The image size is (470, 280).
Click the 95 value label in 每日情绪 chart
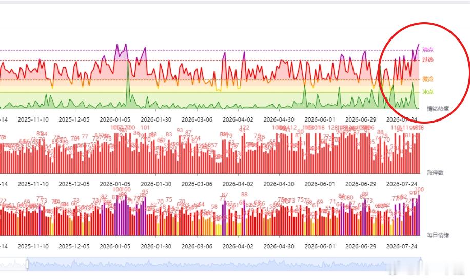click(x=145, y=192)
